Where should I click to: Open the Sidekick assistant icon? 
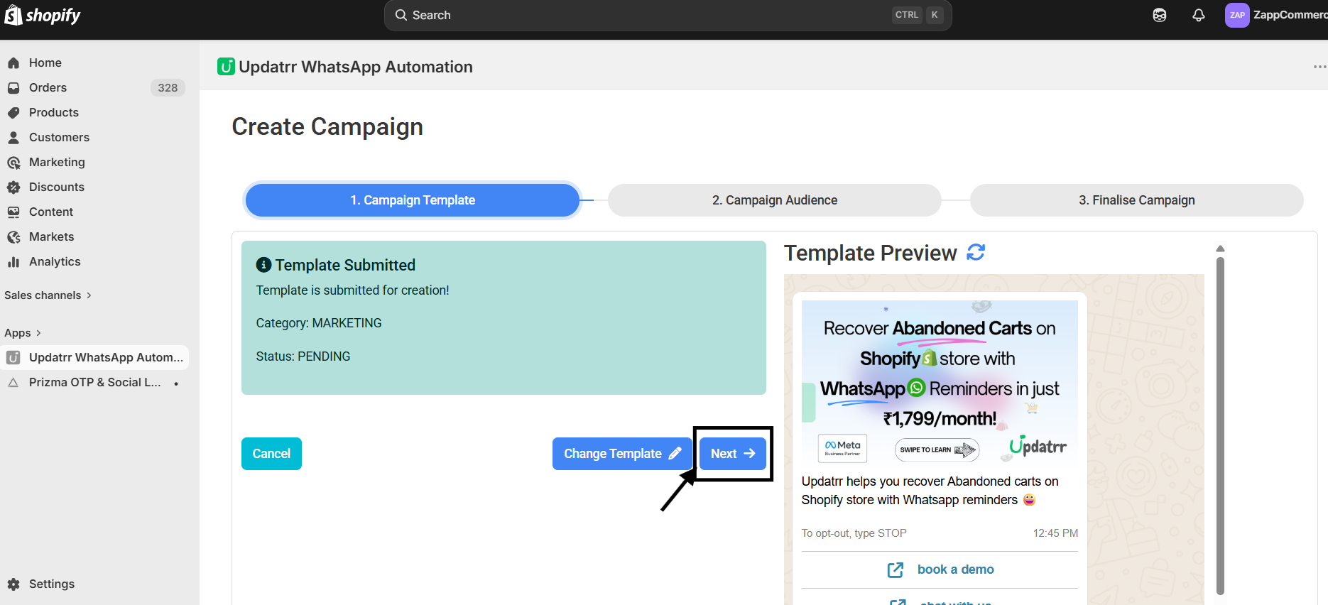(x=1159, y=15)
